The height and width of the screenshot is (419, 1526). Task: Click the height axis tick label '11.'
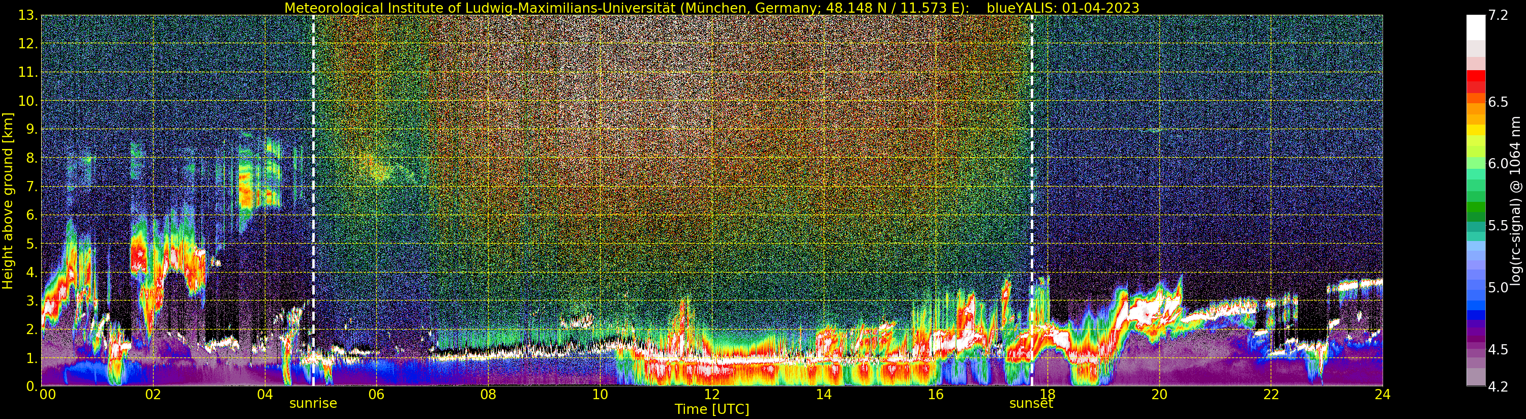28,72
